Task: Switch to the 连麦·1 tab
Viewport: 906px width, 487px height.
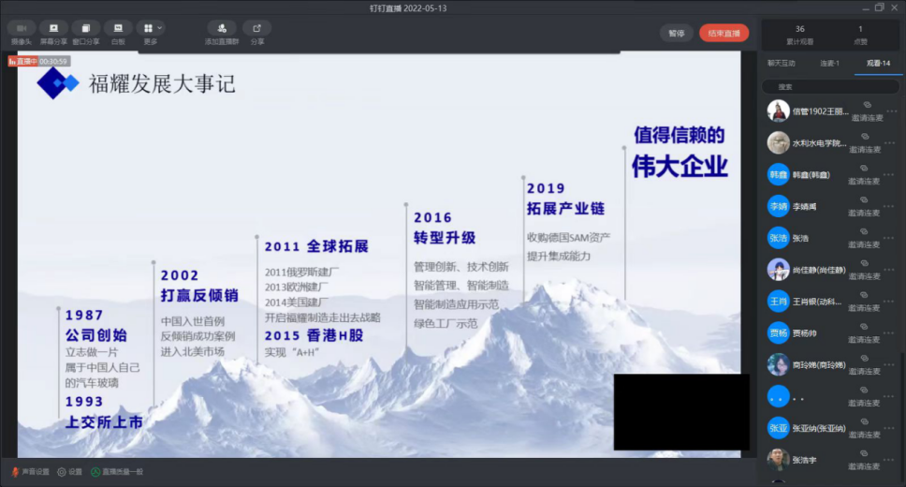Action: (830, 63)
